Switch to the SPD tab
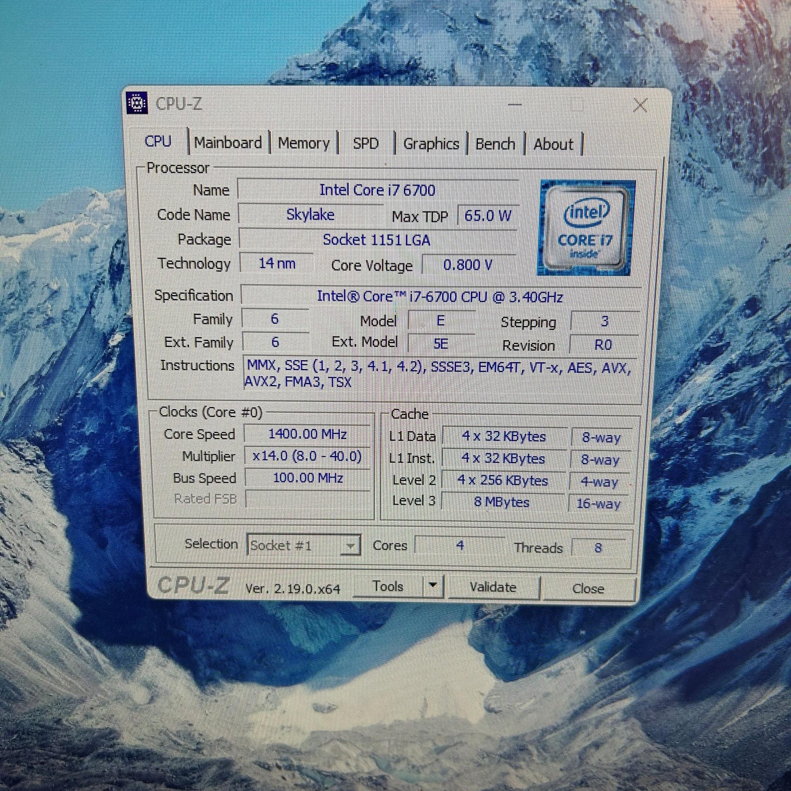The image size is (791, 791). coord(366,144)
